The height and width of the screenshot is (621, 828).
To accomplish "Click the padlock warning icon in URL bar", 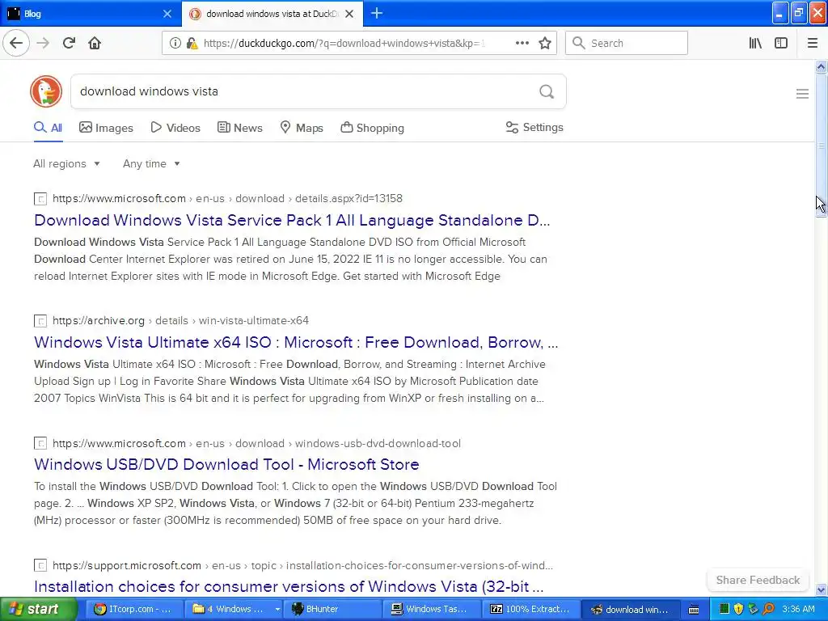I will pyautogui.click(x=192, y=44).
